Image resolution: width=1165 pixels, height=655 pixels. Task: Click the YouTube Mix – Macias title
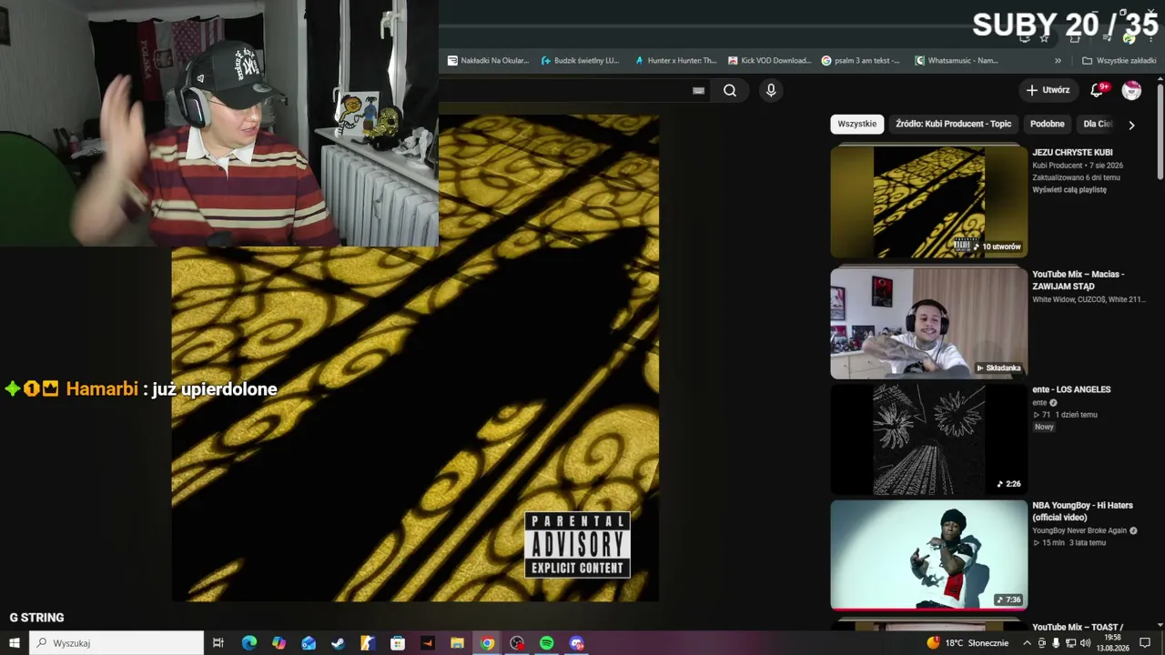[1078, 280]
